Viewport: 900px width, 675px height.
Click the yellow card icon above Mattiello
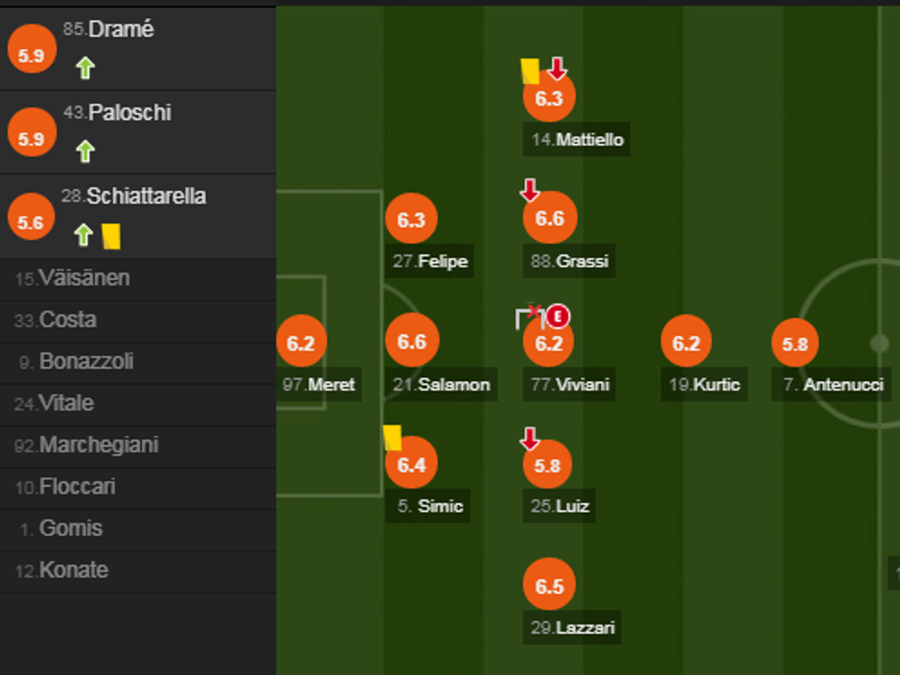point(530,71)
